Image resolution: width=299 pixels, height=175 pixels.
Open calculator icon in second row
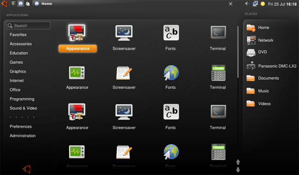[x=219, y=73]
